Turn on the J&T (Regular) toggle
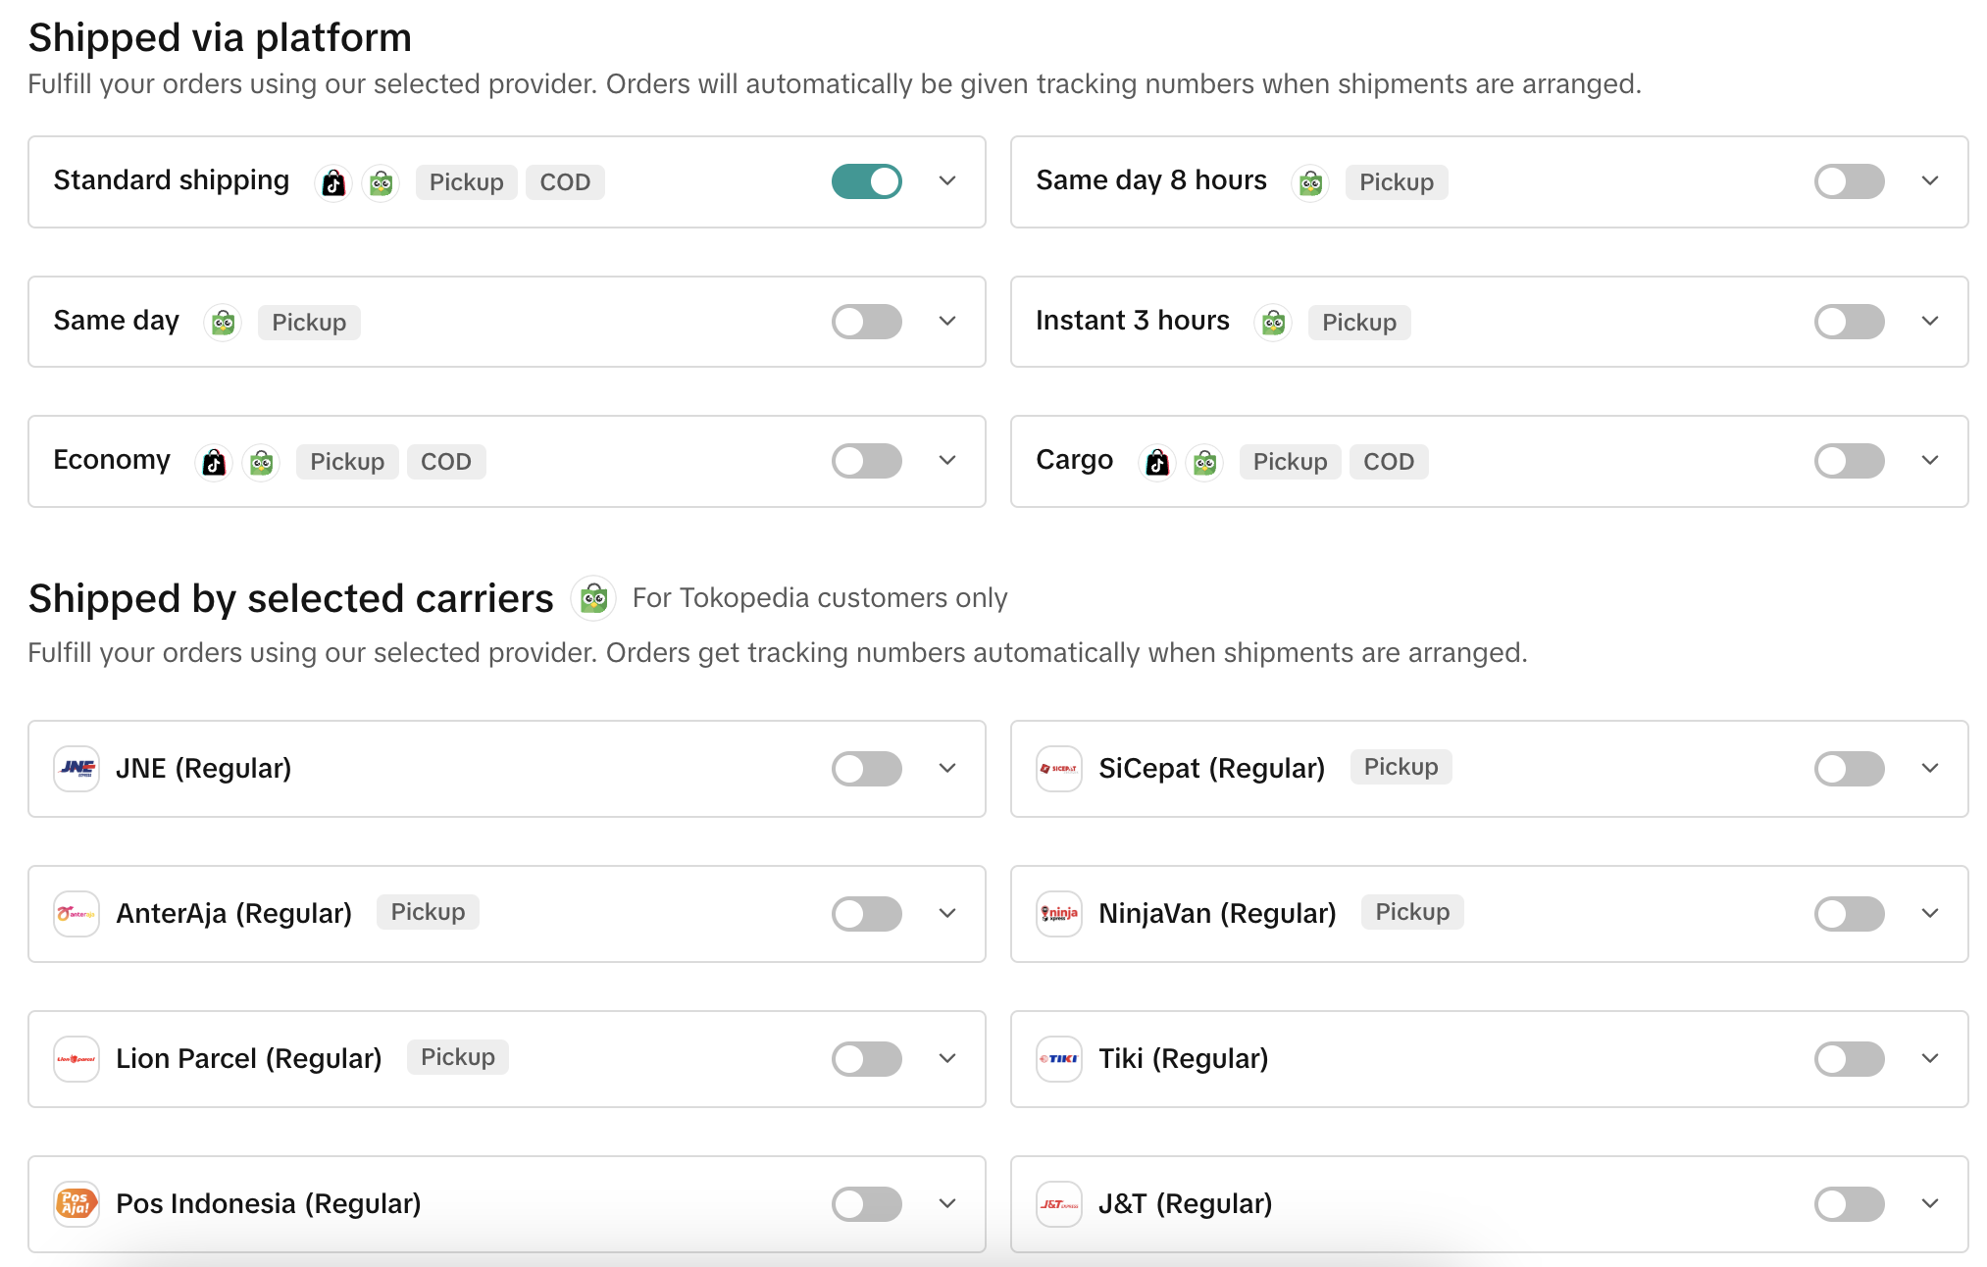 [1849, 1204]
